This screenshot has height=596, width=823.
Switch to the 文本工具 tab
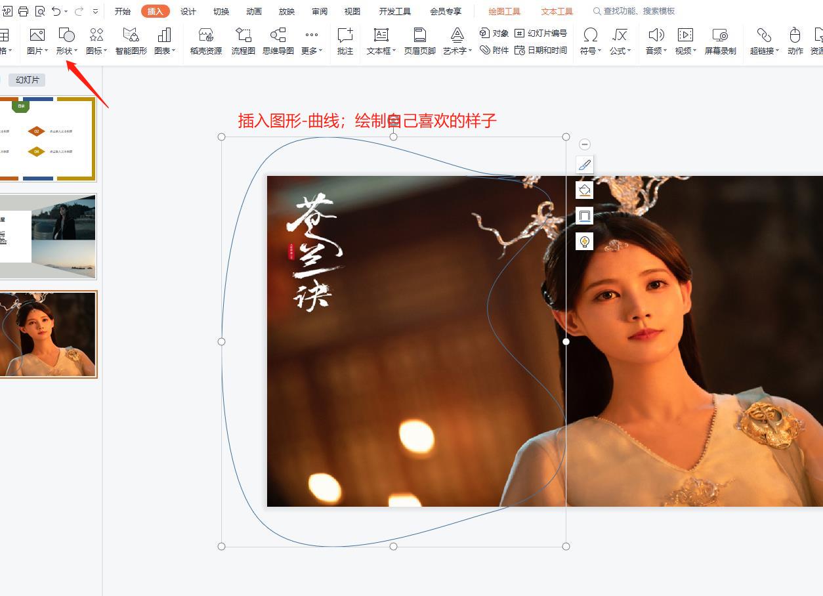click(x=557, y=11)
